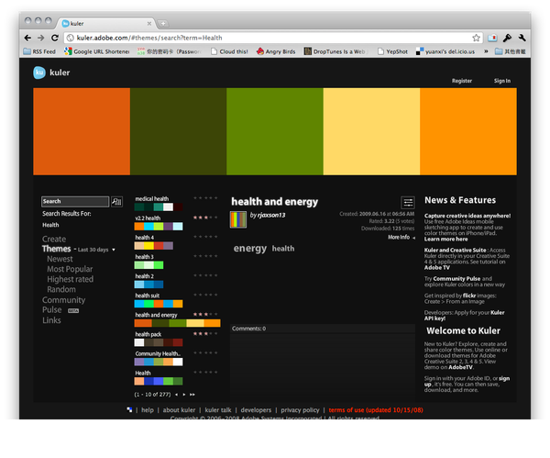Click the search magnifier button beside Search field
Image resolution: width=550 pixels, height=458 pixels.
click(x=116, y=202)
